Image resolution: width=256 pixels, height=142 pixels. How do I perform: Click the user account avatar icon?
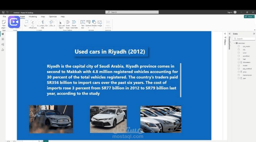pyautogui.click(x=235, y=12)
